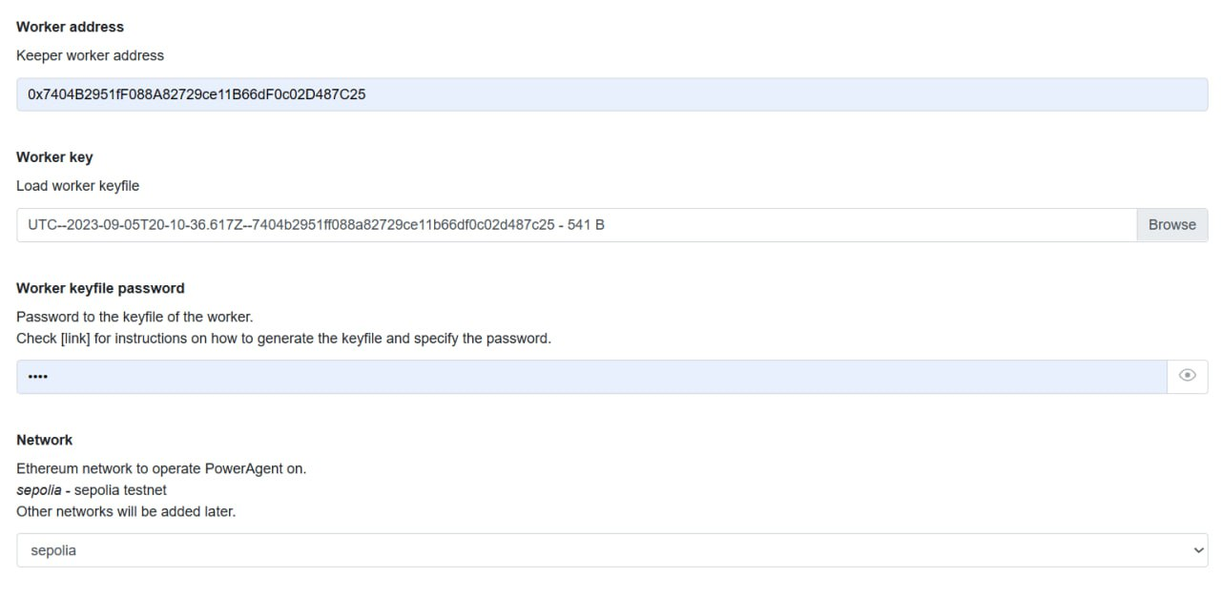The height and width of the screenshot is (599, 1221).
Task: Click "Password to the keyfile" description line
Action: pos(135,317)
